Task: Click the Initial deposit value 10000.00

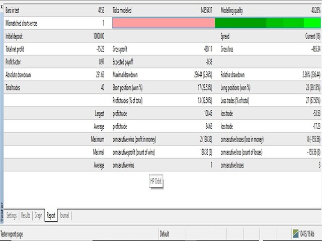Action: tap(99, 36)
